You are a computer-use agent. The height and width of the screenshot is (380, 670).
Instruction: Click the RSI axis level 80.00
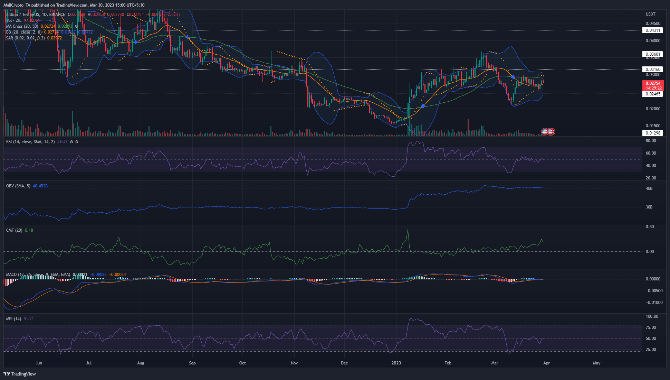tap(651, 141)
